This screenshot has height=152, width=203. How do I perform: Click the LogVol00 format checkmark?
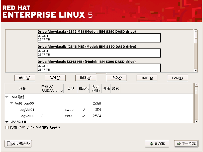pyautogui.click(x=84, y=116)
